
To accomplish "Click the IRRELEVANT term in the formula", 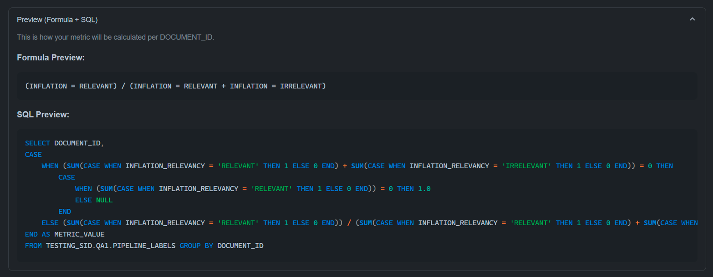I will 302,86.
